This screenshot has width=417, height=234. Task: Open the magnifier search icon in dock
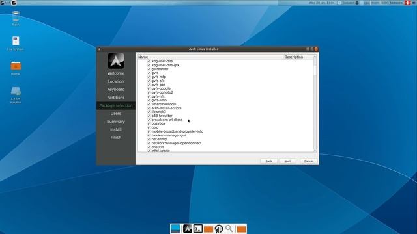pos(229,228)
